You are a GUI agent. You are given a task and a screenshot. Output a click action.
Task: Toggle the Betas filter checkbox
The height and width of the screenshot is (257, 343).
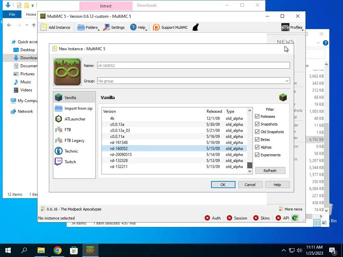click(x=257, y=140)
